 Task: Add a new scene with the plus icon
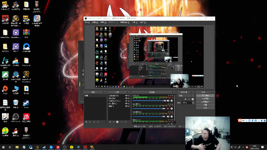(86, 122)
